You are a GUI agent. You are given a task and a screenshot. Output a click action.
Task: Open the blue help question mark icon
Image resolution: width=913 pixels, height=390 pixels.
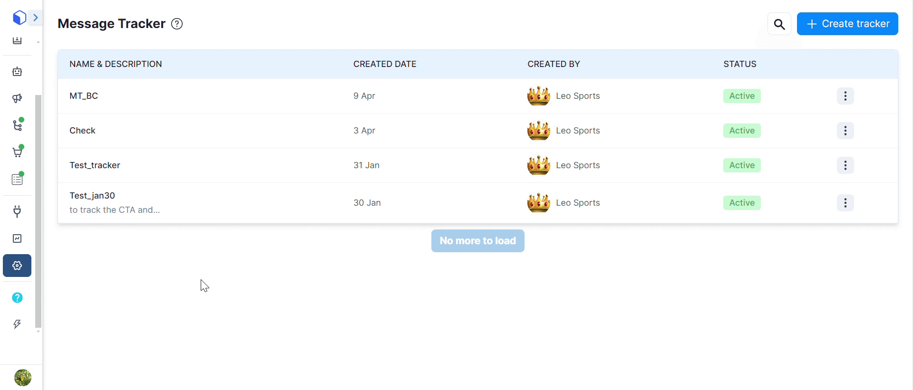click(x=17, y=297)
